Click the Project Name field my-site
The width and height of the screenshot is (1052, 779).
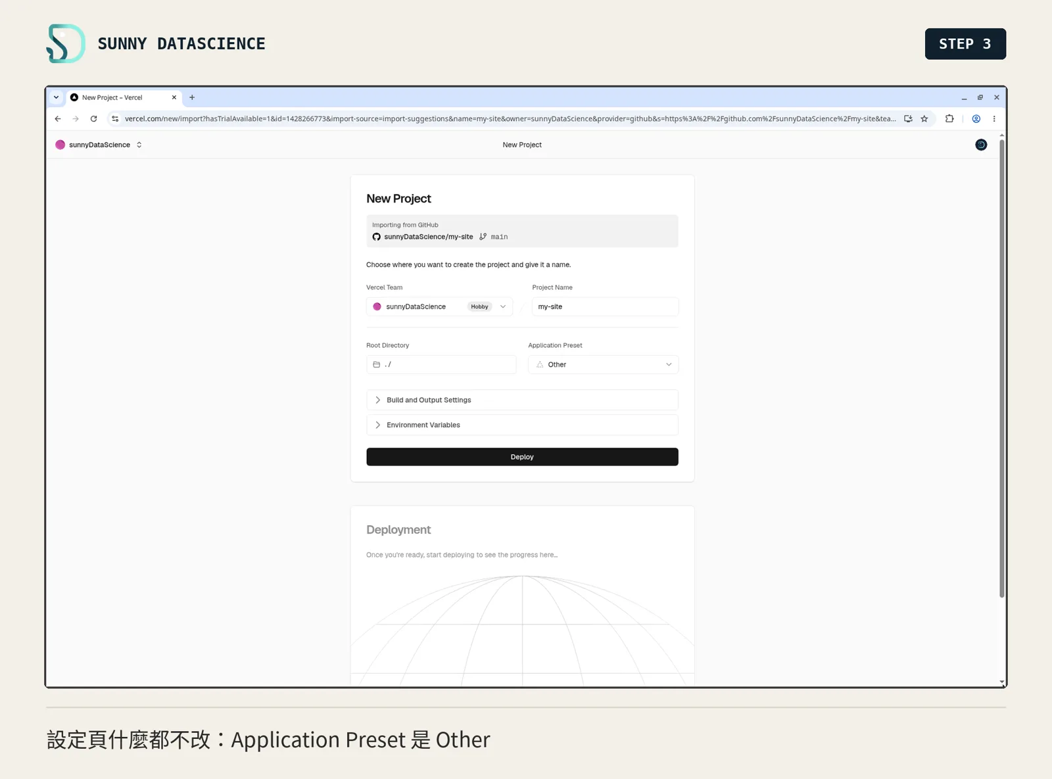605,306
